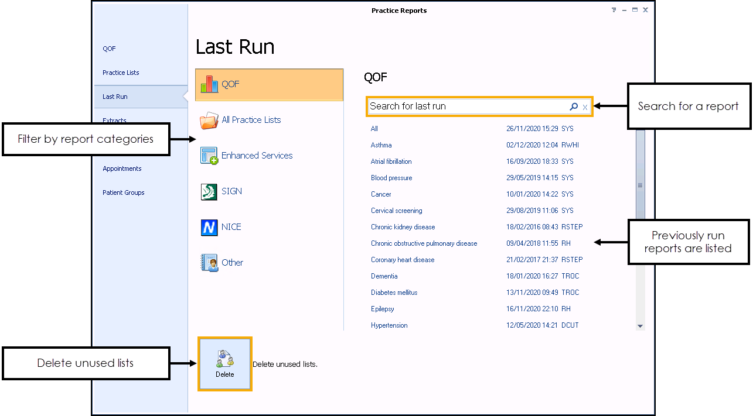This screenshot has width=753, height=416.
Task: Click the magnifier search icon
Action: [x=574, y=106]
